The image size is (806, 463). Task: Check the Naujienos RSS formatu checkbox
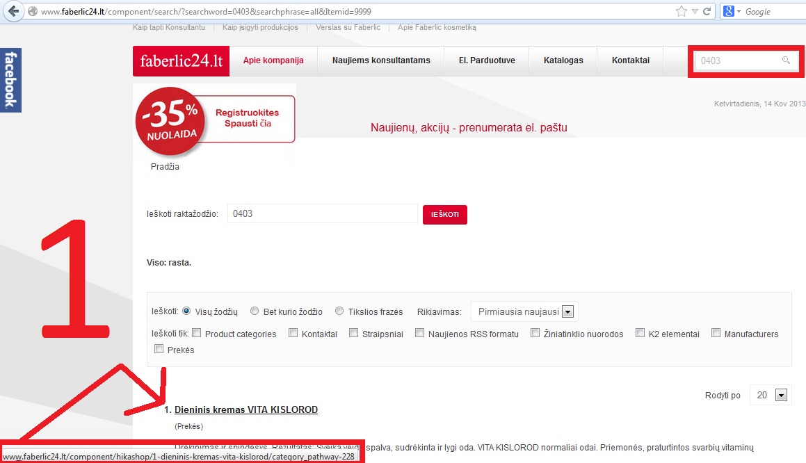(x=419, y=333)
